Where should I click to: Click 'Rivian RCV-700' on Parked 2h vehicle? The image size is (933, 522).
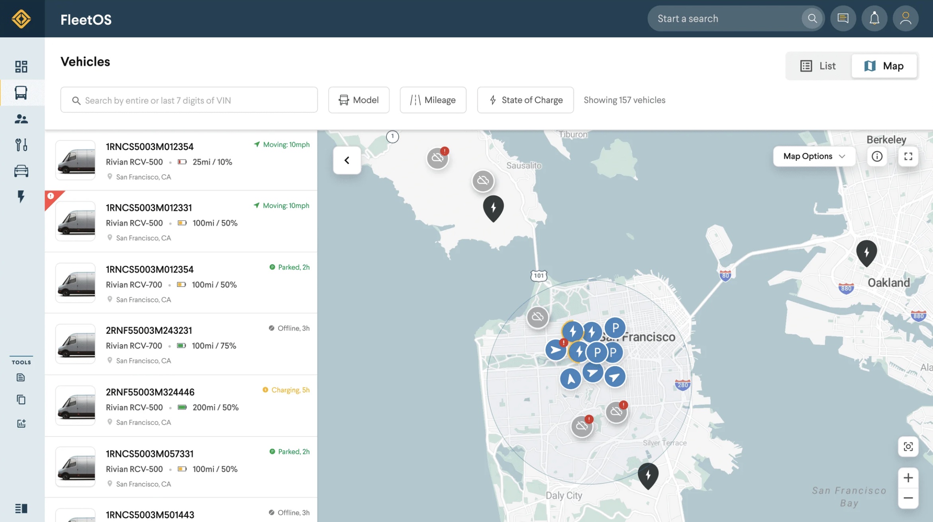point(134,284)
